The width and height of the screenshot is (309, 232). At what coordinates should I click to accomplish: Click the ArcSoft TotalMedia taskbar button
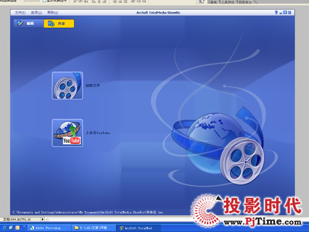tap(138, 228)
